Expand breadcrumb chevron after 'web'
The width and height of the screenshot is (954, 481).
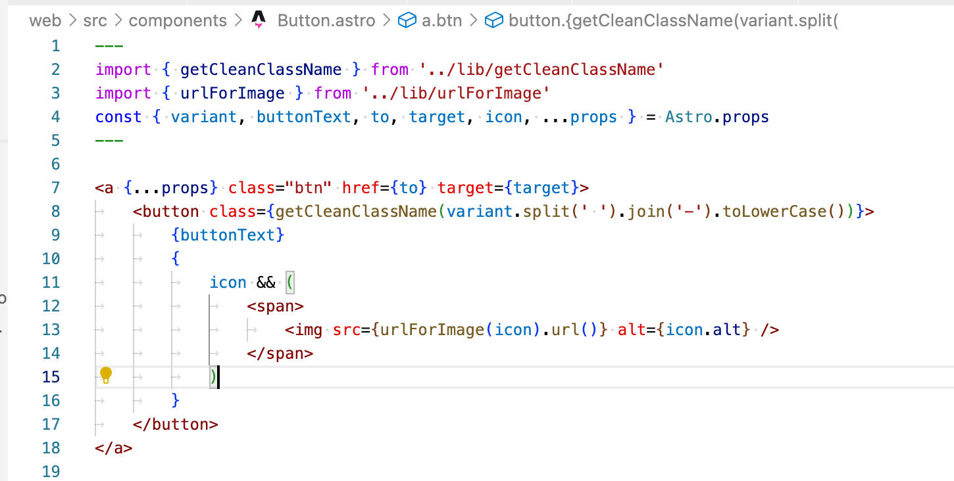(x=72, y=21)
